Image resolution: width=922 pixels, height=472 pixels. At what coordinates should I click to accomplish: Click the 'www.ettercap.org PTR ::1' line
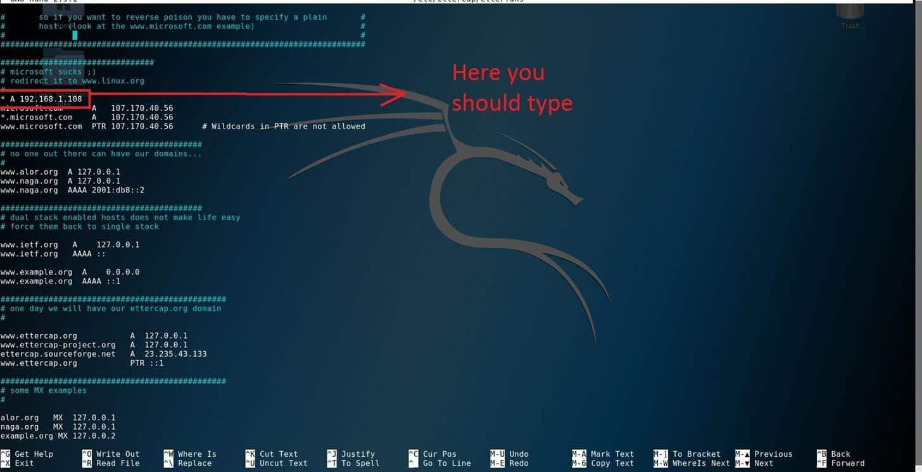pyautogui.click(x=82, y=363)
